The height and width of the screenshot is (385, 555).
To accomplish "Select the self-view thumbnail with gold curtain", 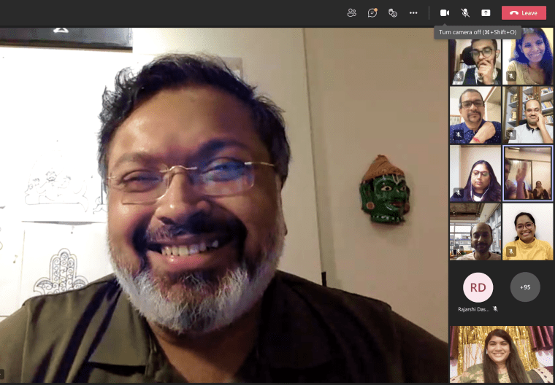I will (501, 354).
